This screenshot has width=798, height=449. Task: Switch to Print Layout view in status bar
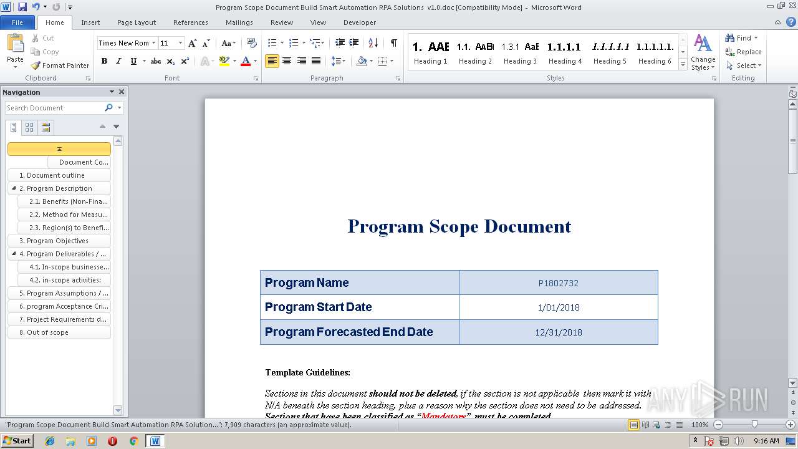coord(634,425)
